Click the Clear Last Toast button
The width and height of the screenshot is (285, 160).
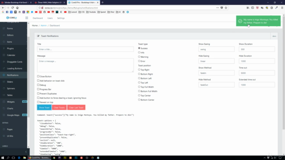tap(76, 108)
